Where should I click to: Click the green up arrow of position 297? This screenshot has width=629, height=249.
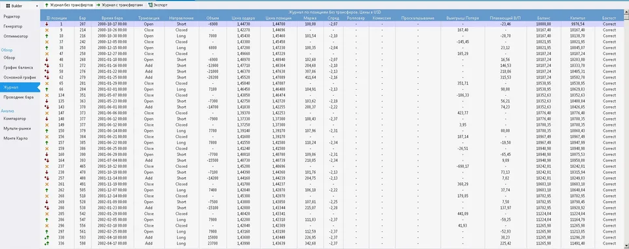pyautogui.click(x=47, y=231)
